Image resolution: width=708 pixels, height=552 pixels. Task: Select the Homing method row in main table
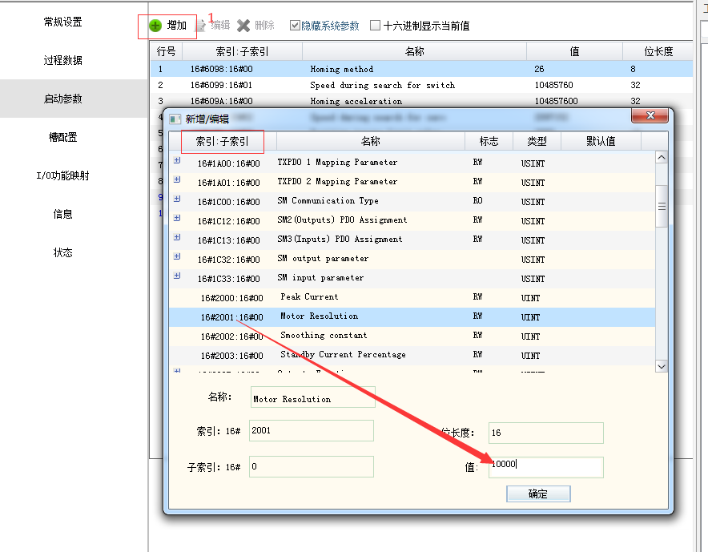tap(421, 69)
